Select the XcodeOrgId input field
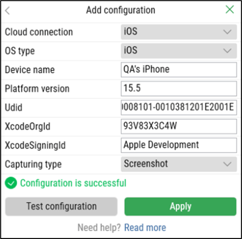The height and width of the screenshot is (239, 242). click(x=179, y=126)
